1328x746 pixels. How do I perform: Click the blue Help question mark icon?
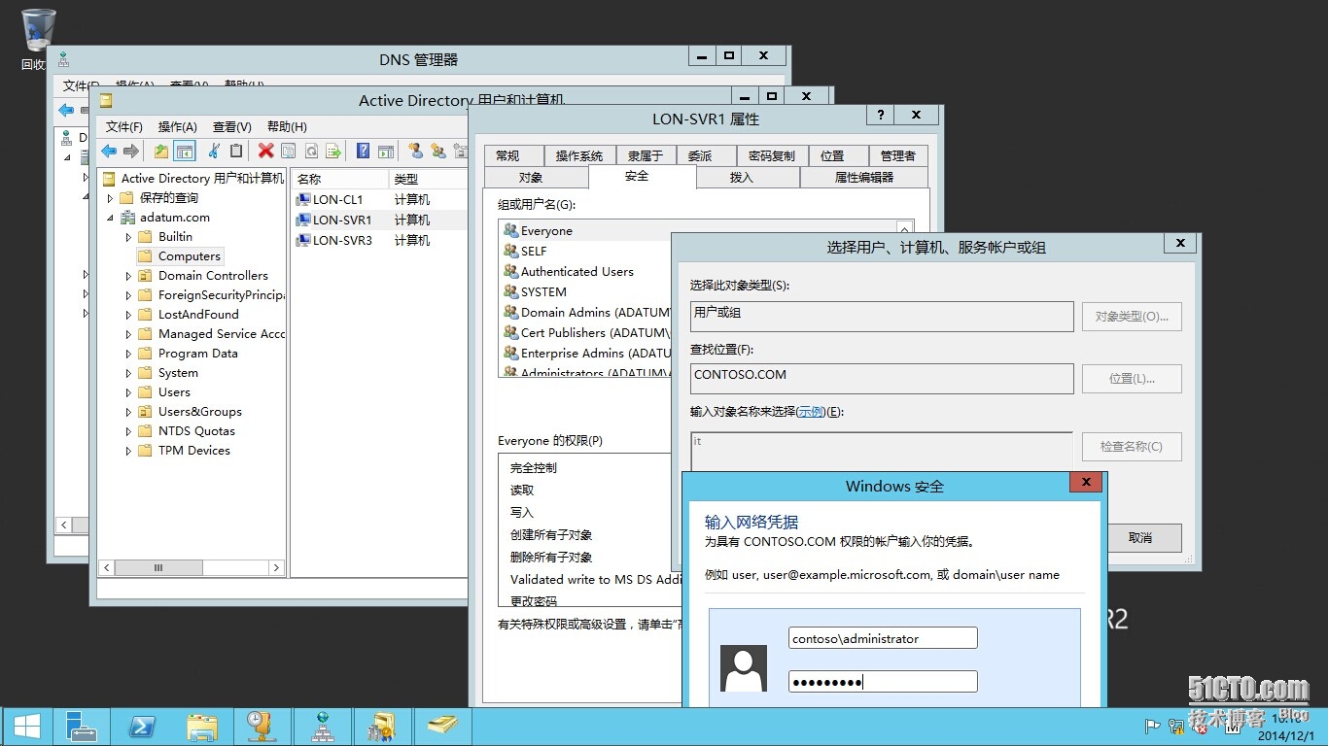click(363, 151)
